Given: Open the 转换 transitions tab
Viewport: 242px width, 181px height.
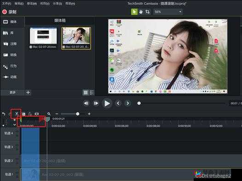Looking at the screenshot, I should [x=10, y=55].
